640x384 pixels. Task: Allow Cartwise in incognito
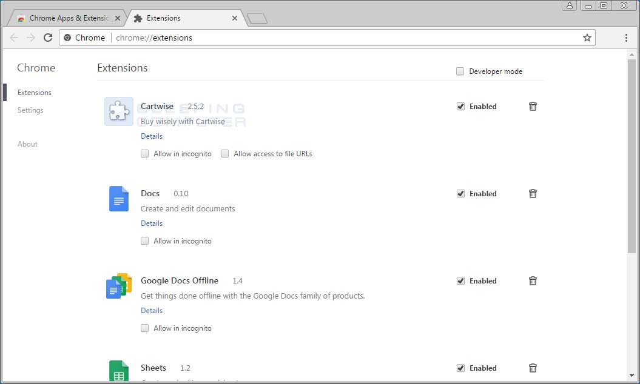[x=144, y=154]
